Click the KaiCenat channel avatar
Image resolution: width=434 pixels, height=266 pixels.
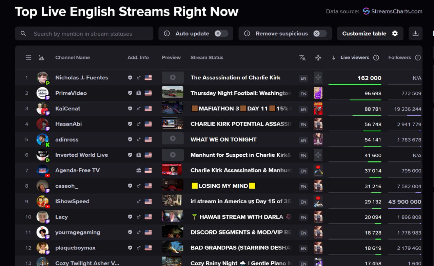point(42,109)
